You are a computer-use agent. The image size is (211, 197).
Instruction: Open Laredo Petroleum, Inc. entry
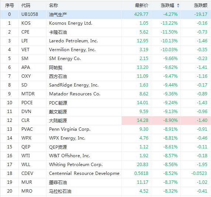click(x=73, y=41)
